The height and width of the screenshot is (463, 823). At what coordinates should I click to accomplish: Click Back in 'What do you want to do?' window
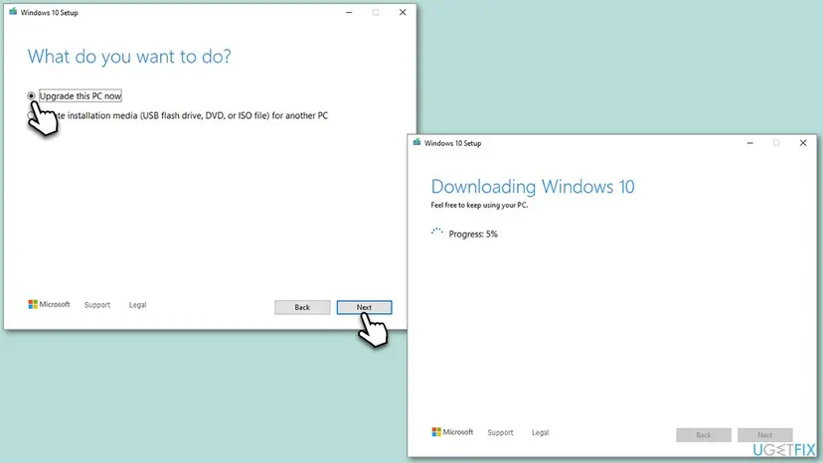(302, 308)
